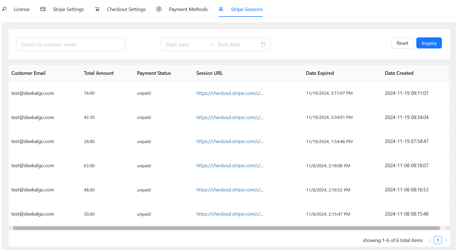Open the End date picker field
The height and width of the screenshot is (250, 456).
237,45
